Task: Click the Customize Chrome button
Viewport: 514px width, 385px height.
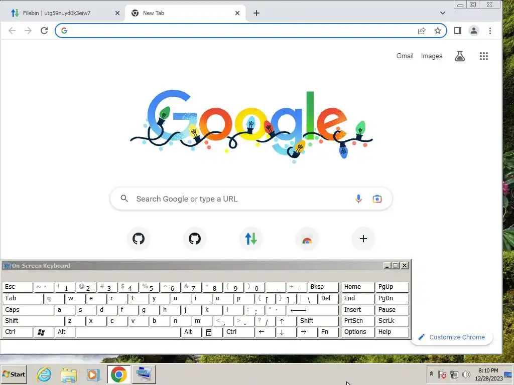Action: [x=452, y=337]
